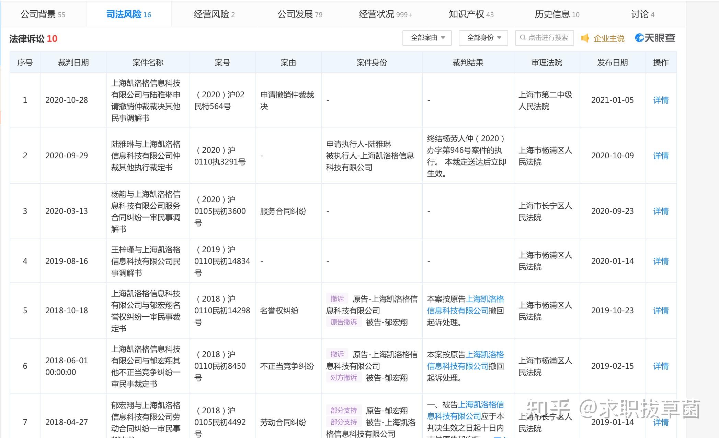Click the first 部分支持 tag in row 7
Viewport: 719px width, 438px height.
(344, 410)
